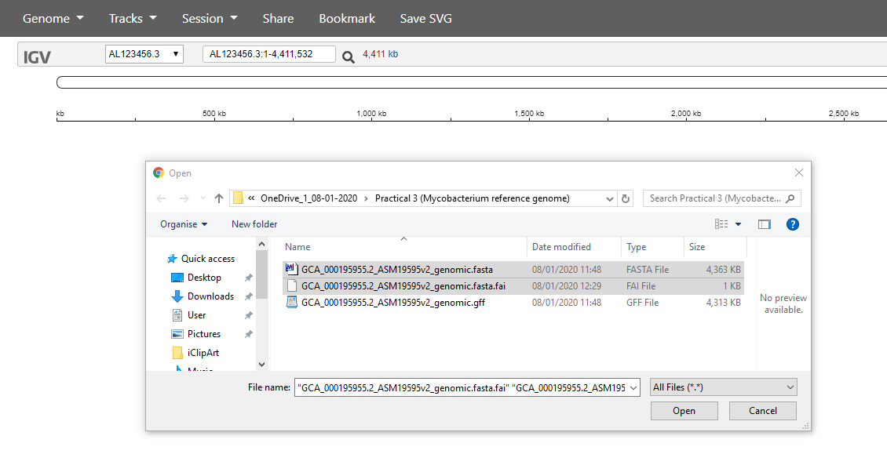Cancel the file Open dialog
Viewport: 887px width, 465px height.
click(762, 411)
